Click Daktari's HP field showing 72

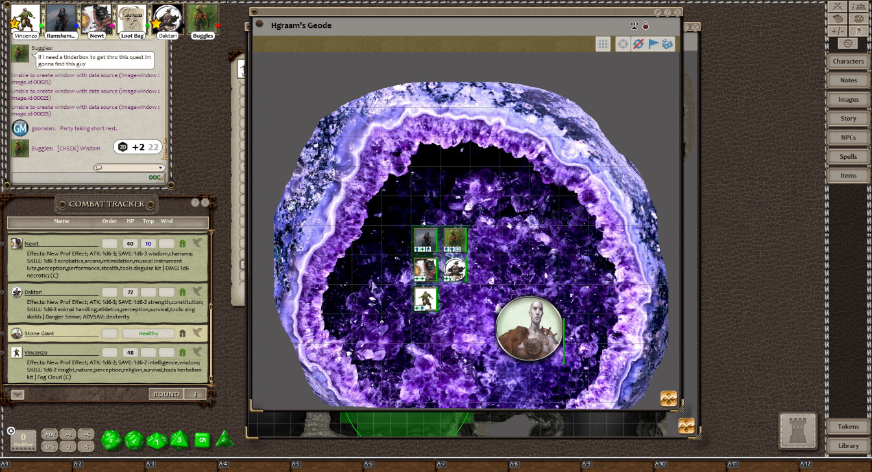click(x=129, y=292)
